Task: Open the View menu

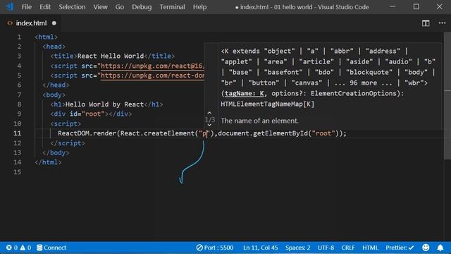Action: [x=100, y=6]
